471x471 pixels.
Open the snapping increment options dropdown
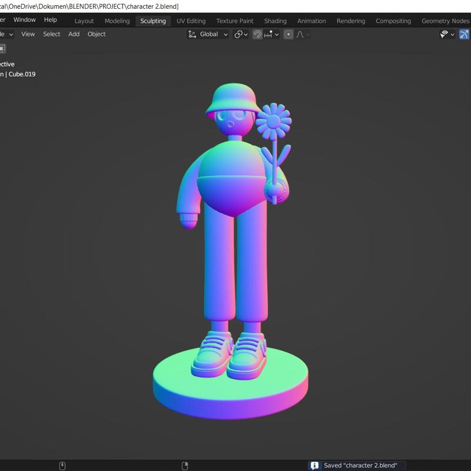point(271,34)
